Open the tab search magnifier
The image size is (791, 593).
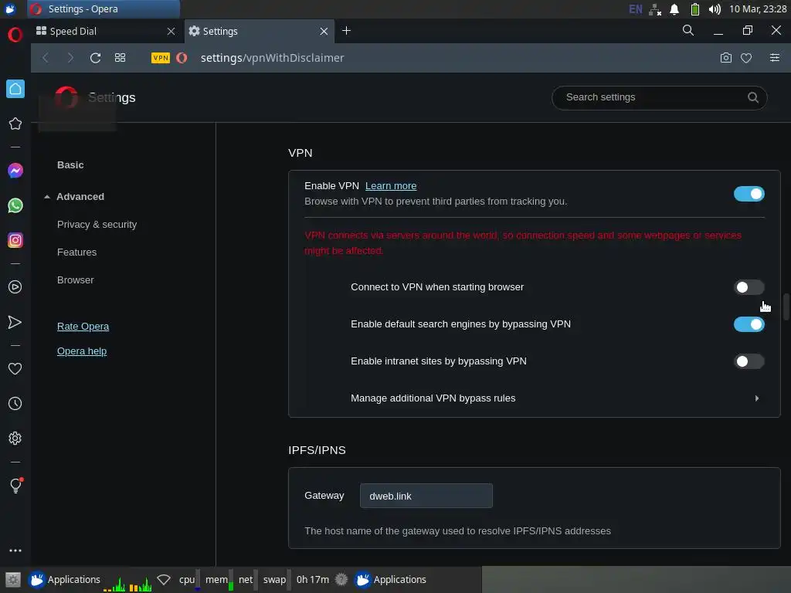point(688,31)
